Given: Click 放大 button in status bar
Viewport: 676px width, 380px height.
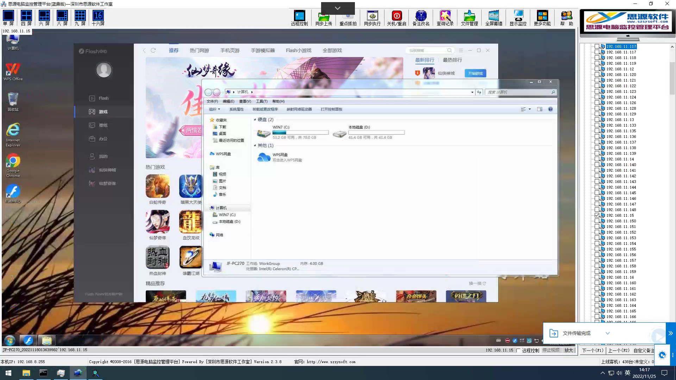Looking at the screenshot, I should tap(569, 350).
